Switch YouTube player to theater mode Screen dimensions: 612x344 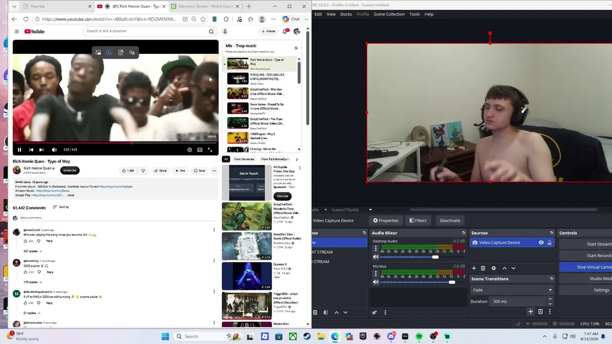(x=200, y=150)
